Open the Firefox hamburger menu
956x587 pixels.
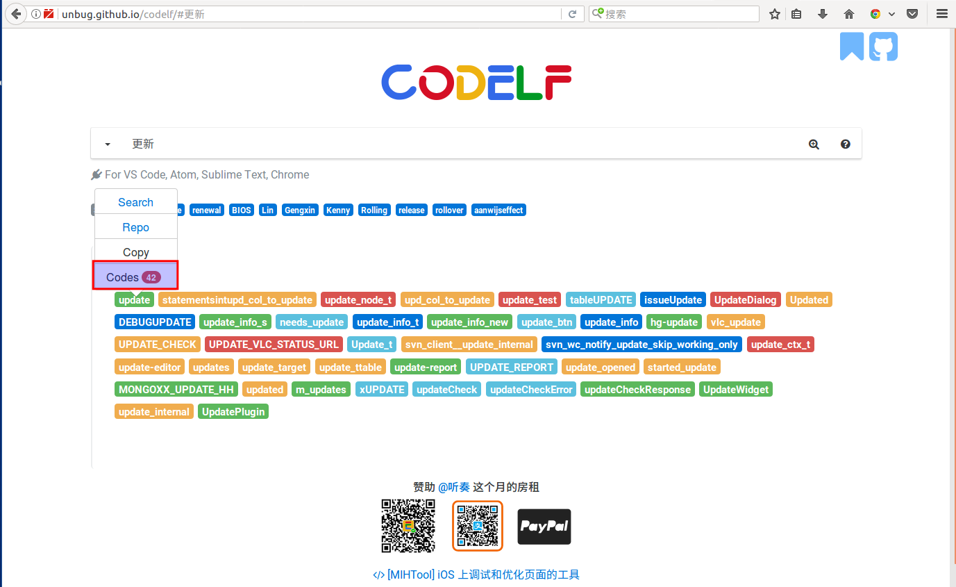pos(941,14)
